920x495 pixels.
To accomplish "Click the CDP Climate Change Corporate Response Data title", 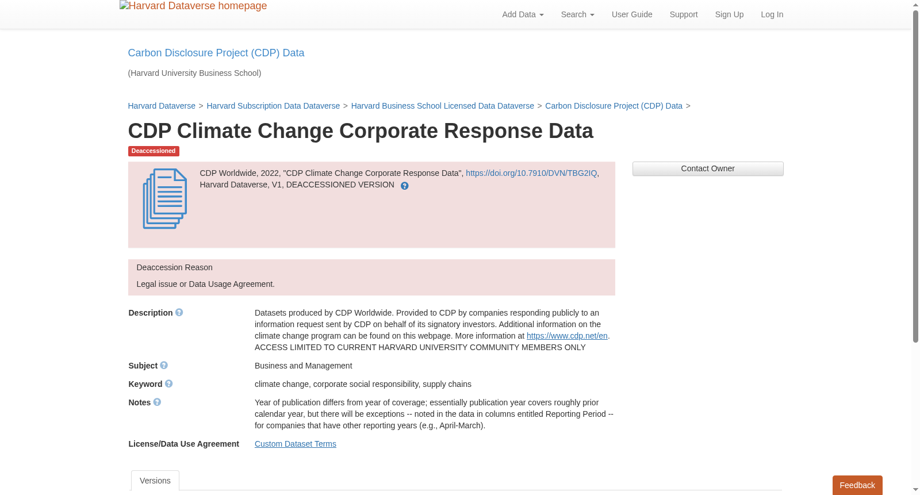I will coord(361,131).
